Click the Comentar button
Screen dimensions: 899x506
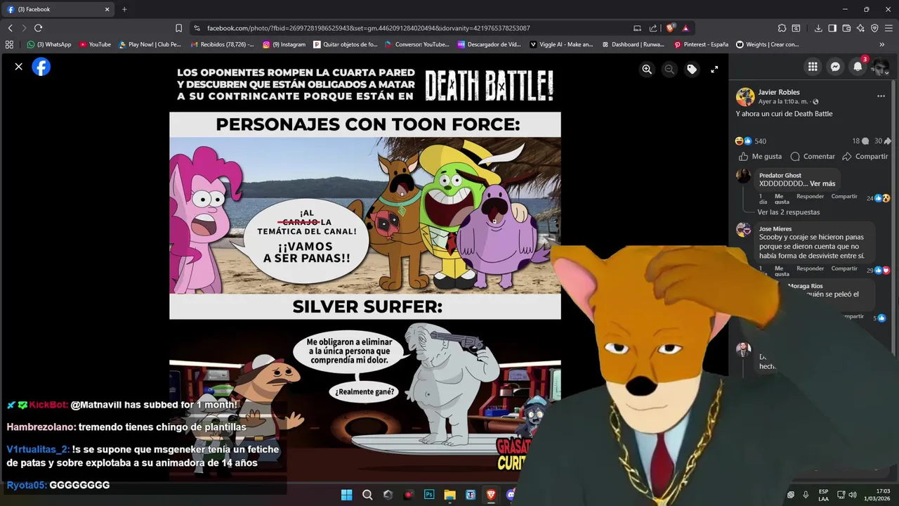(813, 156)
